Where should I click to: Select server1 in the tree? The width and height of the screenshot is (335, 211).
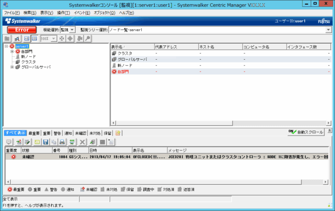point(22,46)
